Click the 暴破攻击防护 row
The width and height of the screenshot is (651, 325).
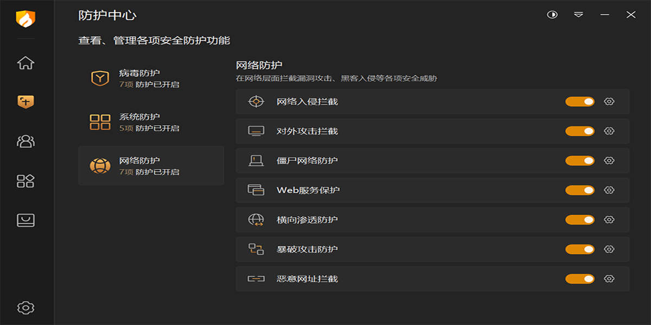(380, 249)
